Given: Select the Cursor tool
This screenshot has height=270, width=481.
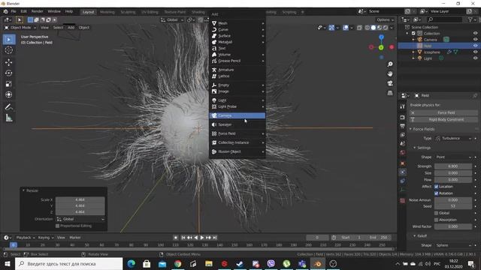Looking at the screenshot, I should (x=9, y=50).
